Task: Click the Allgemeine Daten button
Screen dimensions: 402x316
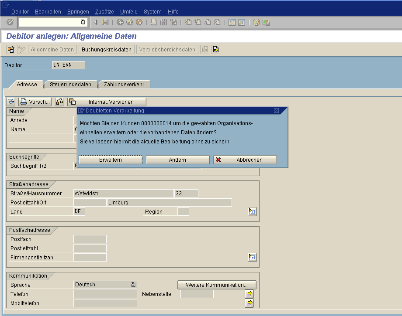Action: coord(52,50)
